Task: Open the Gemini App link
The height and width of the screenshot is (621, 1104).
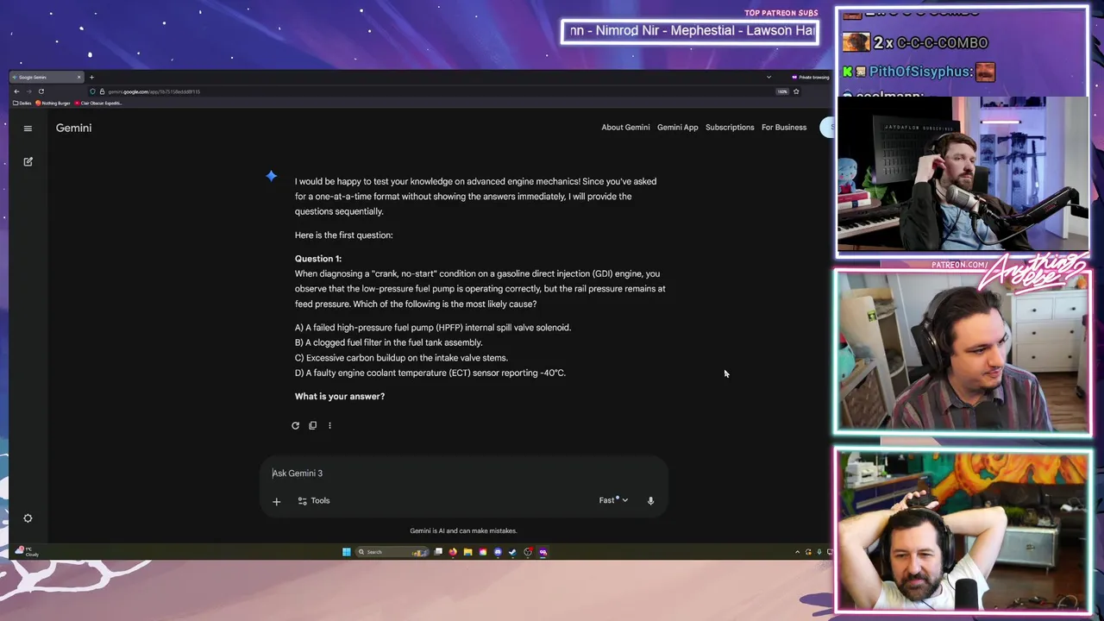Action: tap(678, 128)
